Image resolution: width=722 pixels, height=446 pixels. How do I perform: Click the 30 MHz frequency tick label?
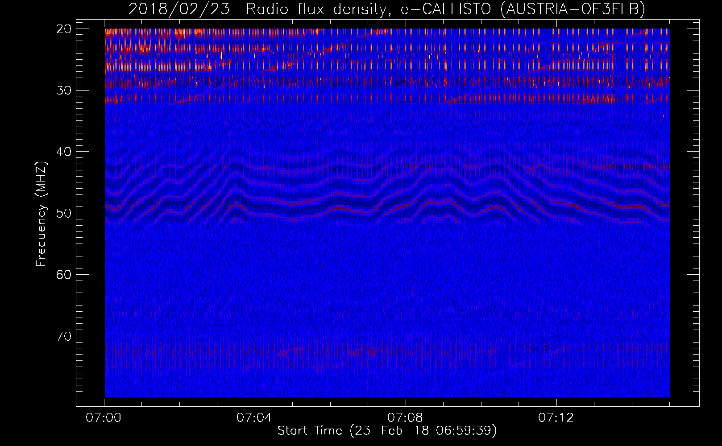coord(64,91)
